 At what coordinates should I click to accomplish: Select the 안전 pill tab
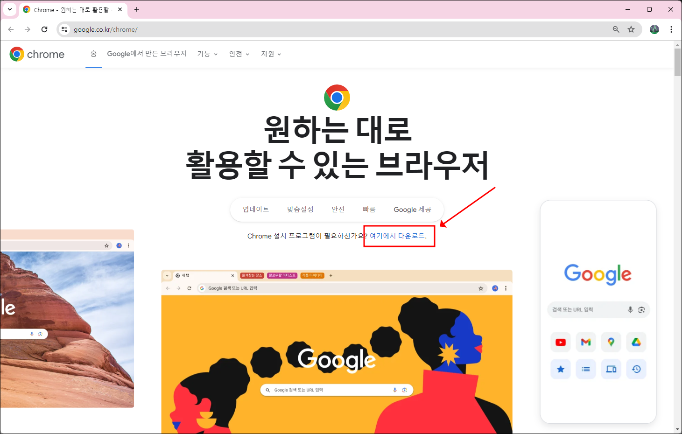338,210
